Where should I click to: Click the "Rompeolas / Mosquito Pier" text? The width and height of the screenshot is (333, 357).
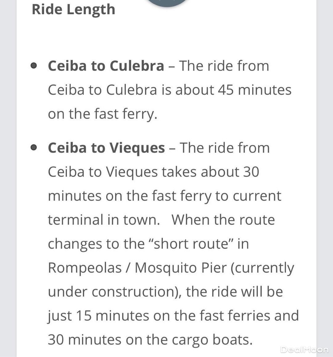pos(137,268)
